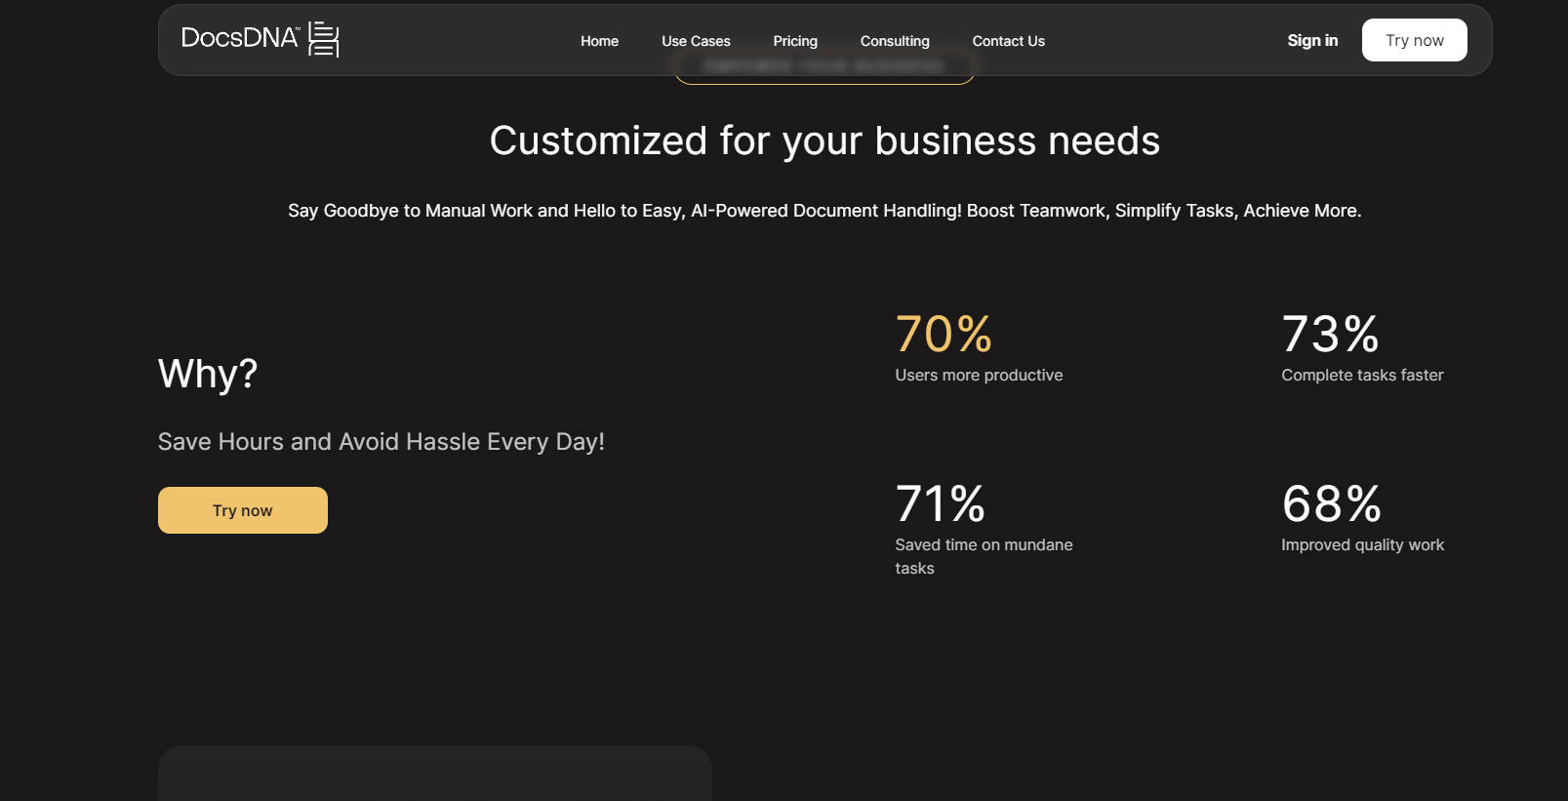Click the "Improved quality work" label
Image resolution: width=1568 pixels, height=801 pixels.
click(x=1362, y=545)
